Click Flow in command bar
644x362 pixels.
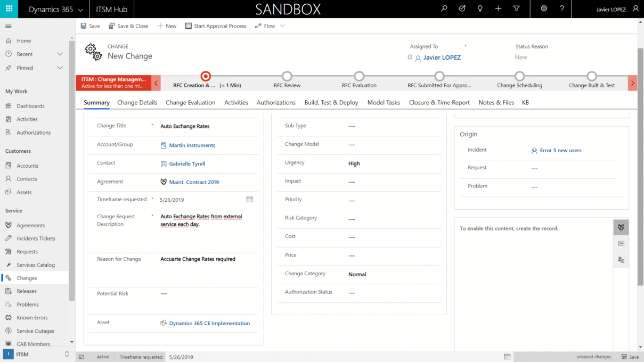[265, 26]
